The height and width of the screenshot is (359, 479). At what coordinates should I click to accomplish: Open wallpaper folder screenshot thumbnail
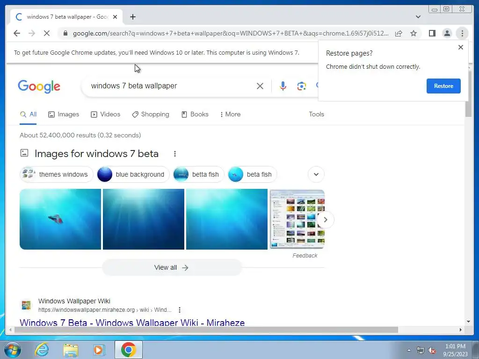coord(297,219)
